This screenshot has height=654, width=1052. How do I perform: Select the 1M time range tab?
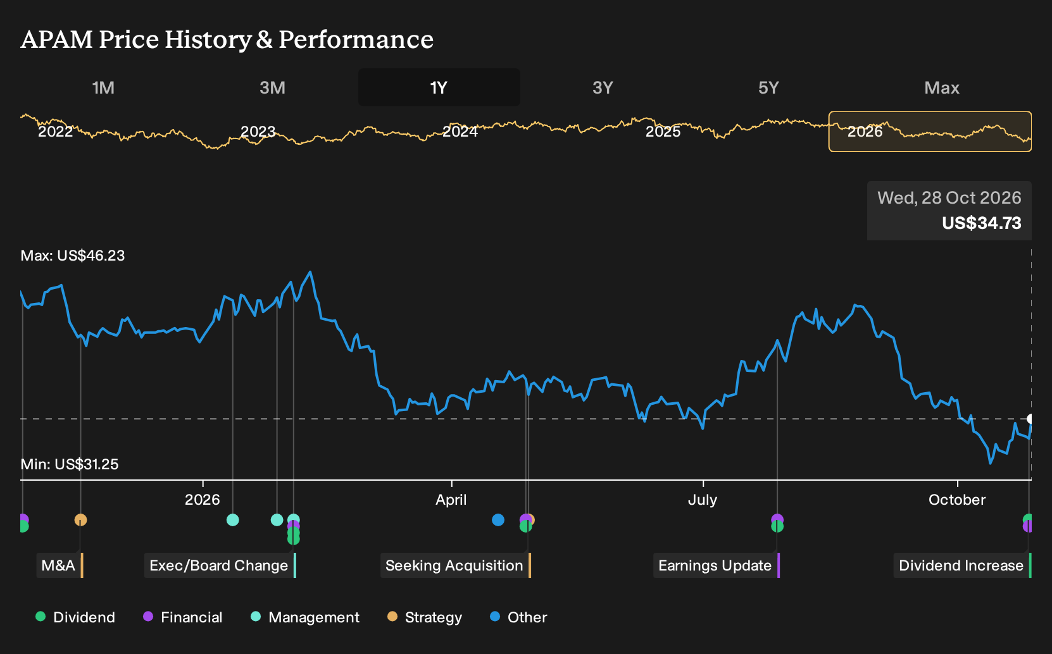click(103, 87)
